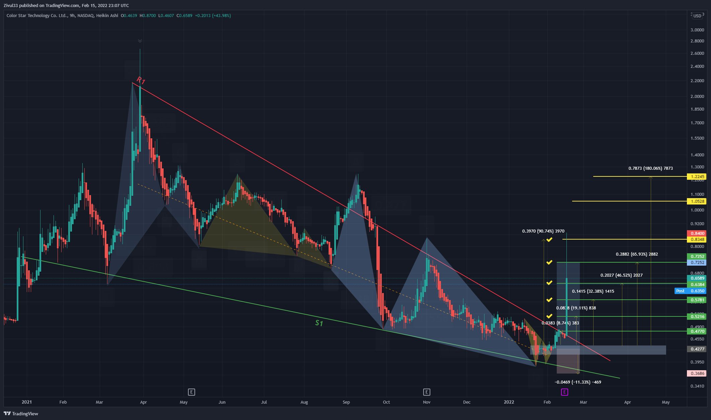This screenshot has width=711, height=420.
Task: Click the green 0.7252 price label
Action: [x=697, y=257]
